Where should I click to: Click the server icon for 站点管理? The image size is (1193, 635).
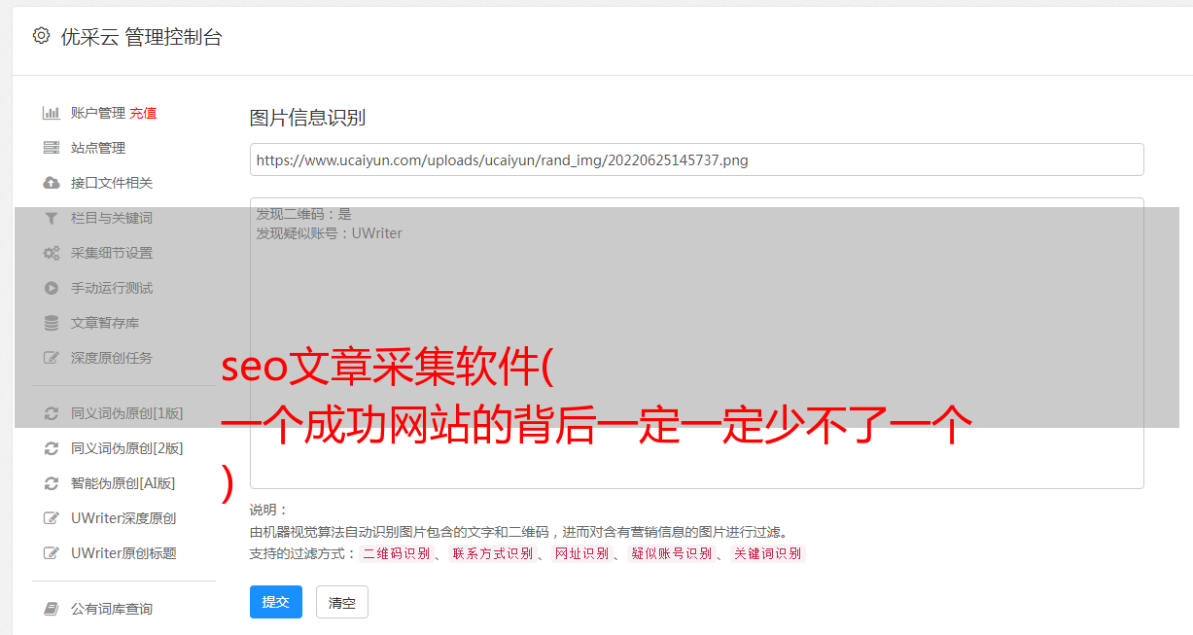click(x=52, y=148)
